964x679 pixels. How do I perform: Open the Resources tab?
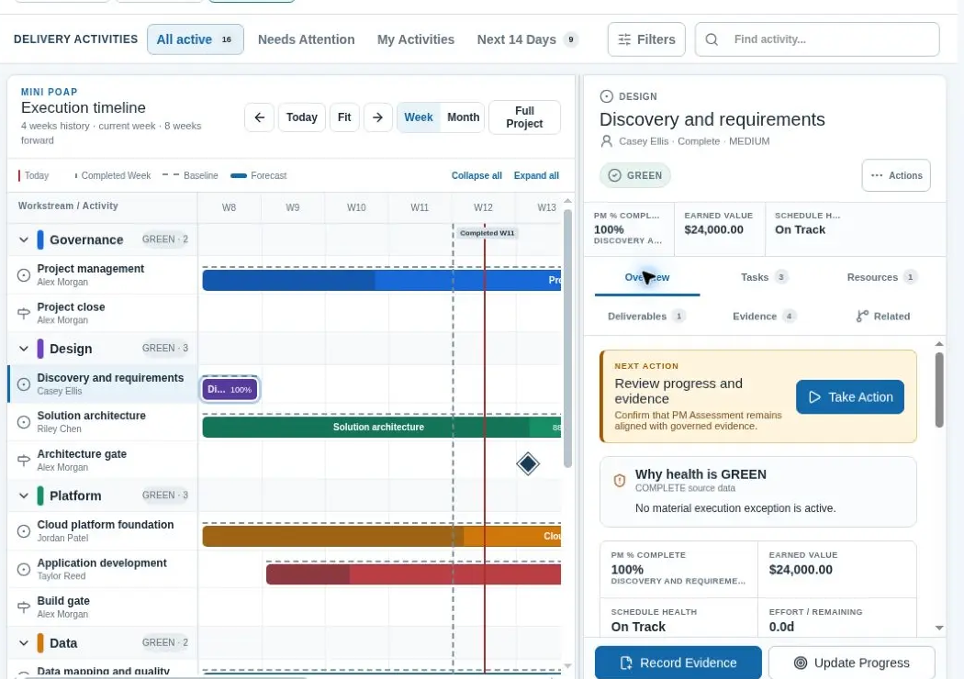(881, 277)
